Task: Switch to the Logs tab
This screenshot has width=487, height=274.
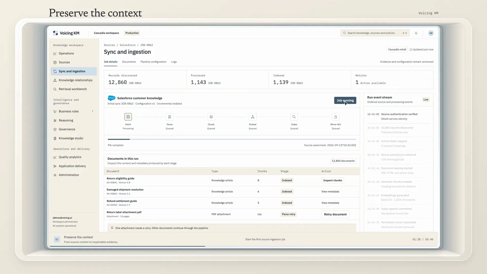Action: coord(174,62)
